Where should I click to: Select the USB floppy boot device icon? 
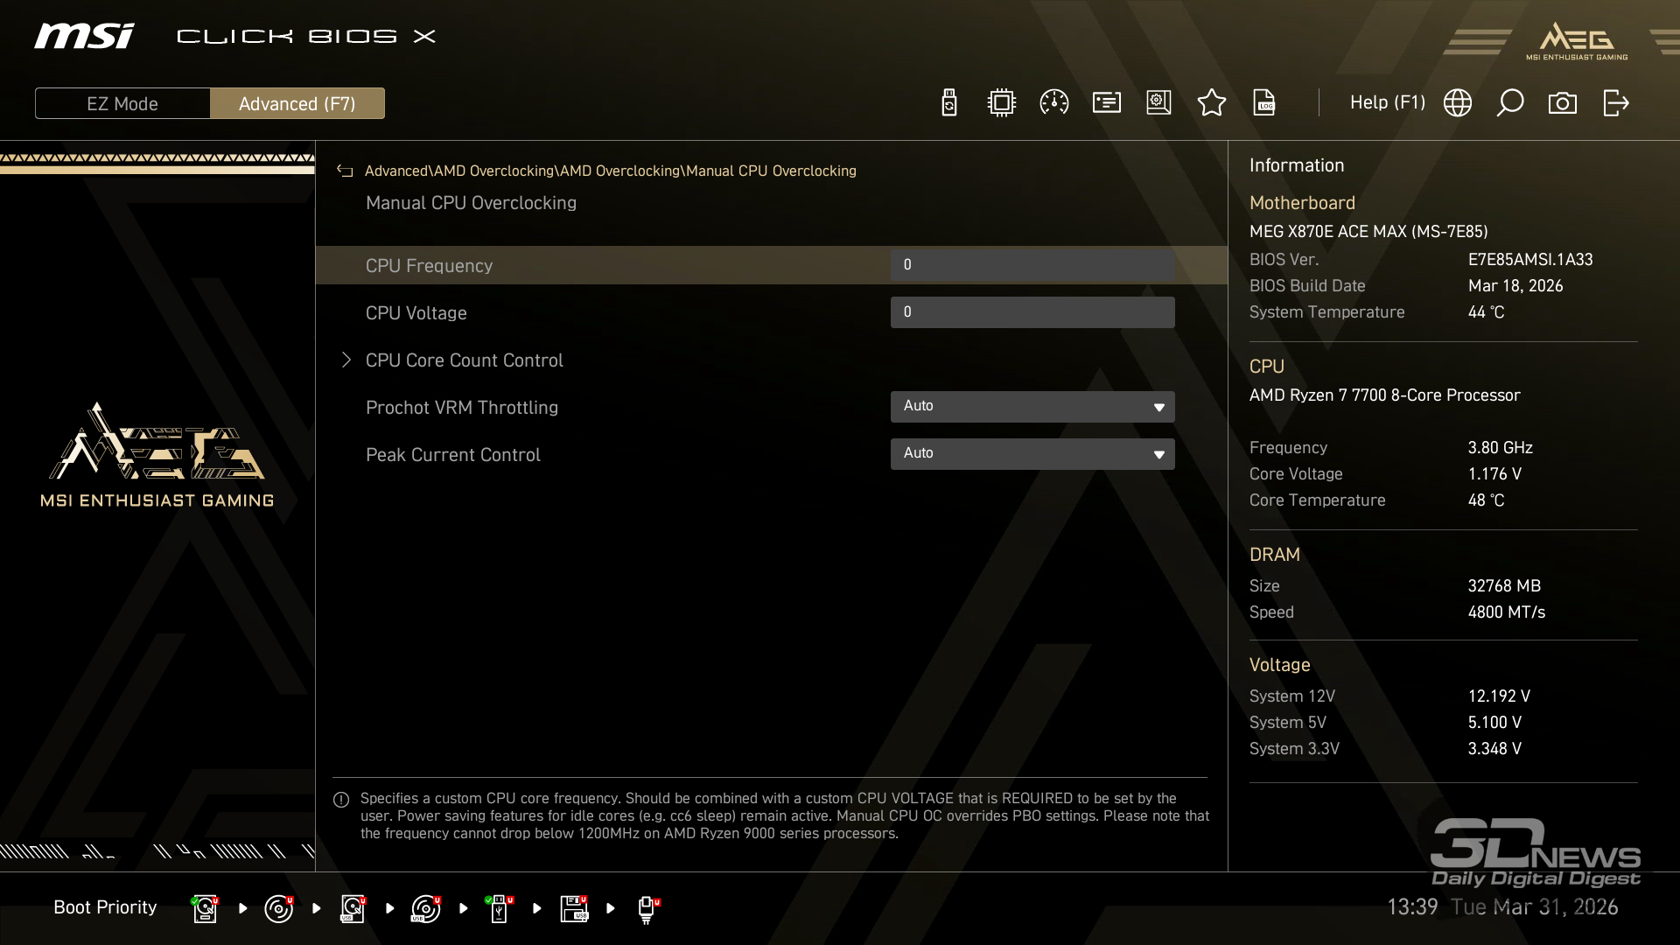(574, 908)
